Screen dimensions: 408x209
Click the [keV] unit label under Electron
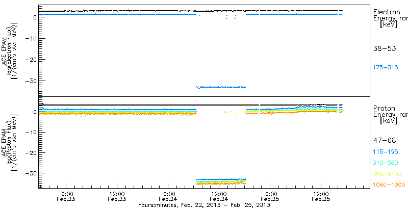pos(388,24)
